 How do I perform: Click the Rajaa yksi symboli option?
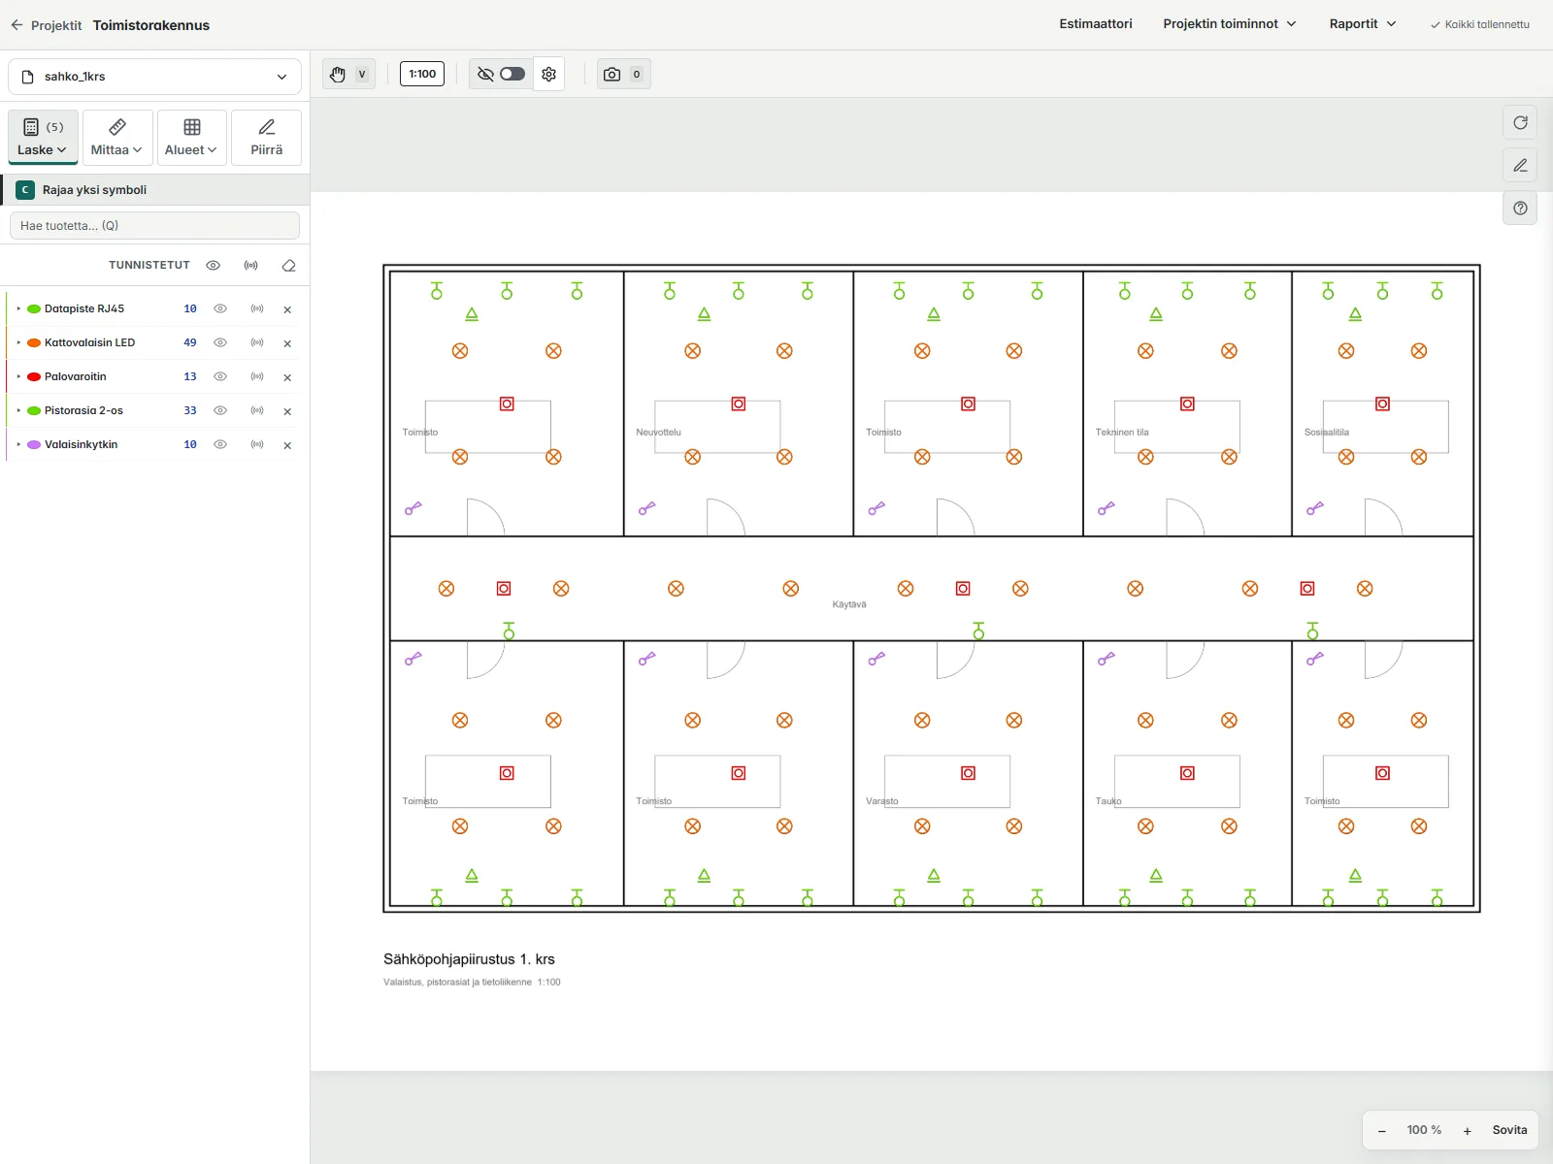click(x=155, y=190)
